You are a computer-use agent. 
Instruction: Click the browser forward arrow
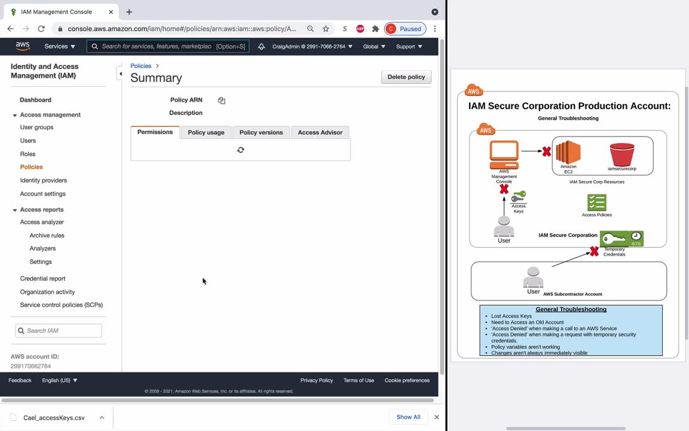click(x=26, y=29)
